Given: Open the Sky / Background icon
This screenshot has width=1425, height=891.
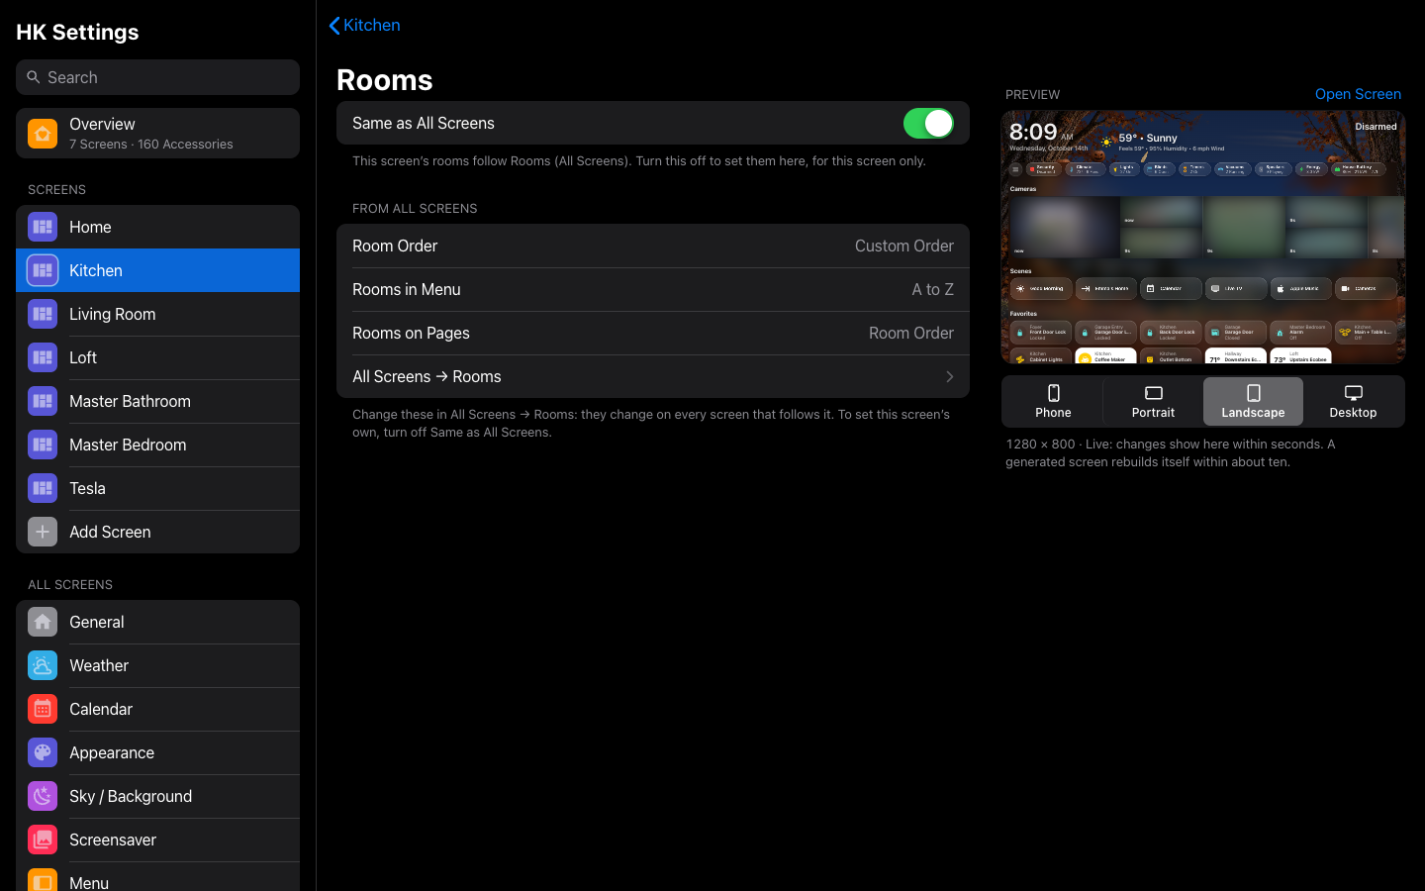Looking at the screenshot, I should point(43,796).
